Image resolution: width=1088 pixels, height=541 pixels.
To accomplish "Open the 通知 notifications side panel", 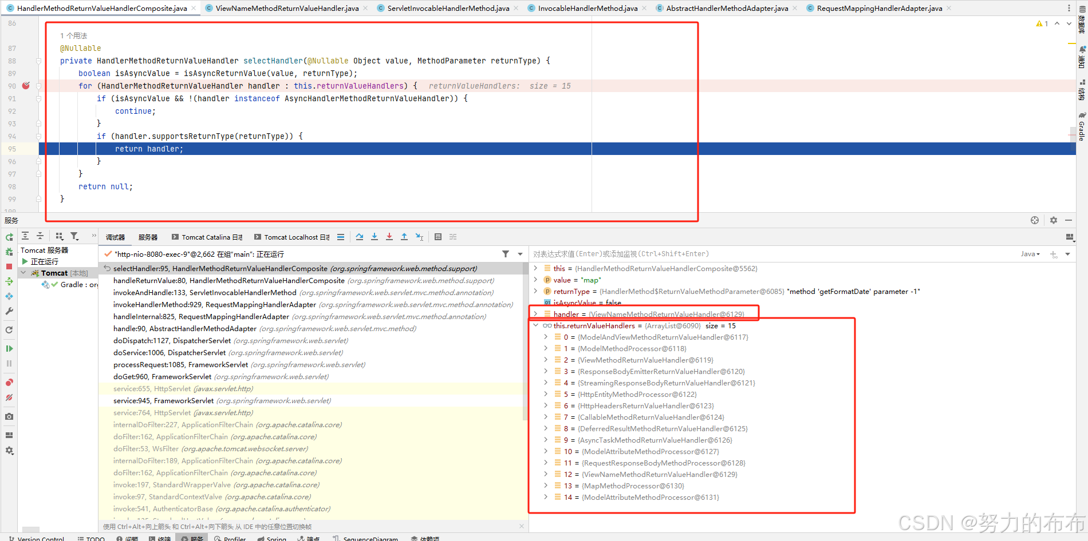I will (1082, 57).
